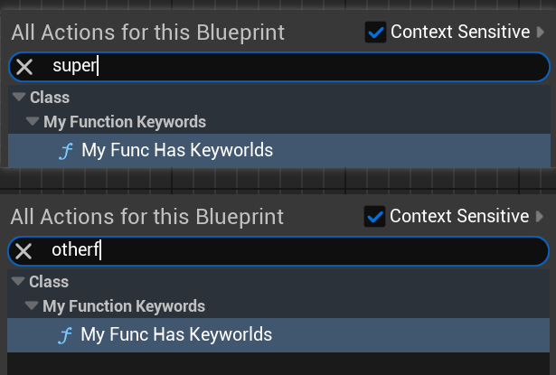Collapse My Function Keywords triangle under "otherf" search
Screen dimensions: 556x375
33,306
